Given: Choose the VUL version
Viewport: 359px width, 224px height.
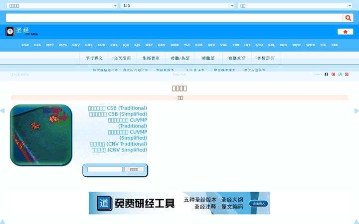Looking at the screenshot, I should [x=224, y=45].
